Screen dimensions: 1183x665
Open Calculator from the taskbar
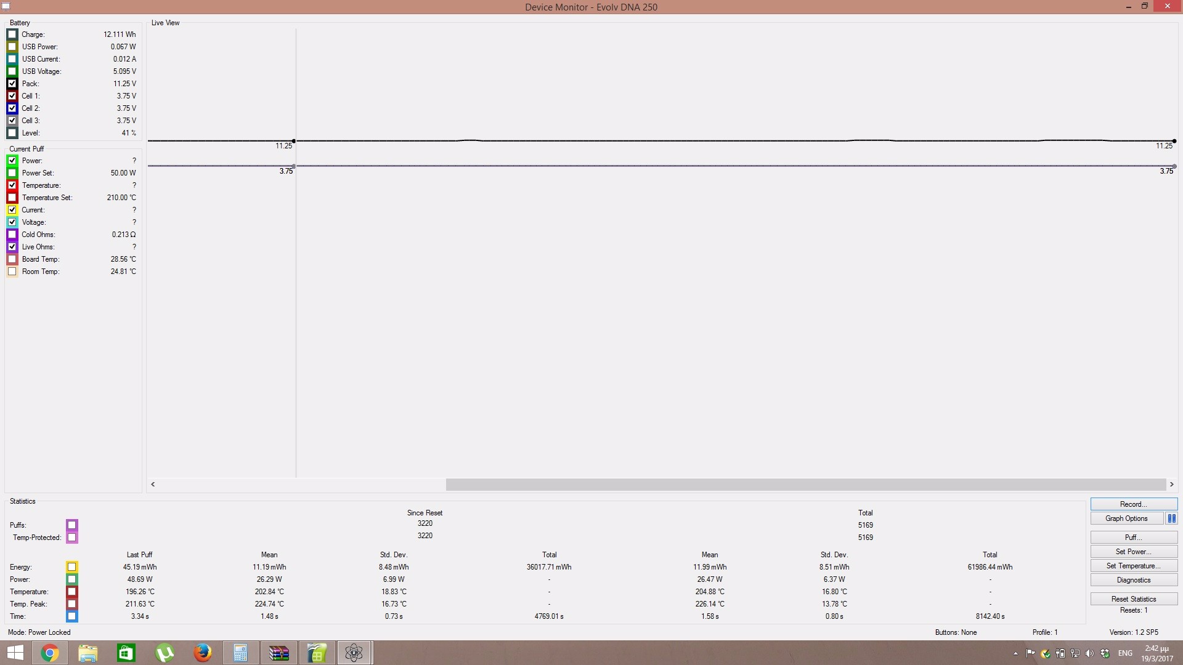pos(240,653)
